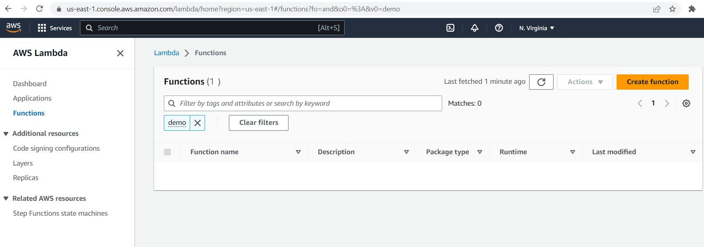704x247 pixels.
Task: Collapse Related AWS resources section
Action: 6,198
